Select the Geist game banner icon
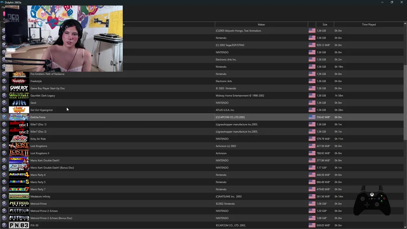The height and width of the screenshot is (229, 407). click(19, 103)
